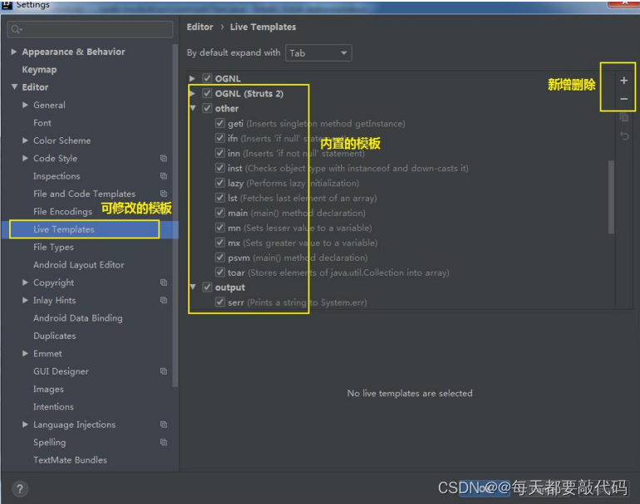Click project-level icon beside GUI Designer
The image size is (640, 504).
[x=164, y=371]
